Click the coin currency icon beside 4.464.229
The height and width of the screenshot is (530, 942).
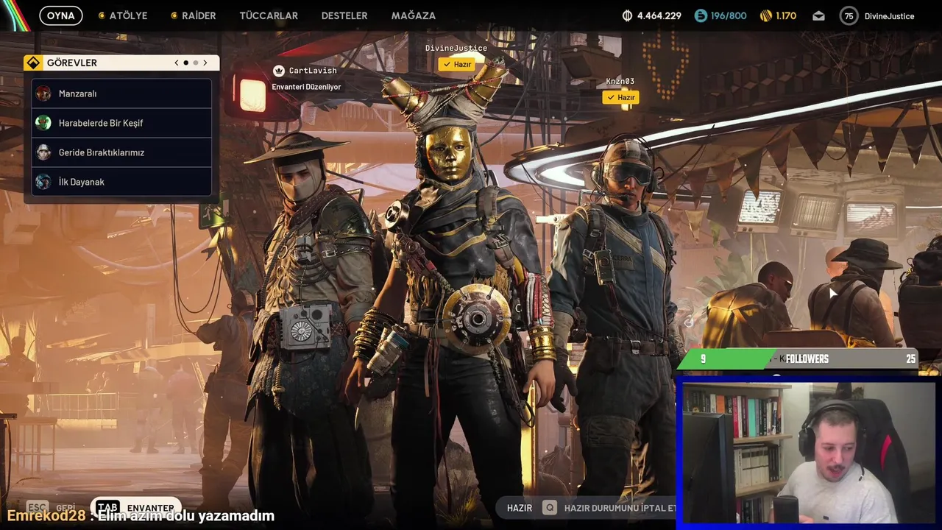[x=627, y=15]
